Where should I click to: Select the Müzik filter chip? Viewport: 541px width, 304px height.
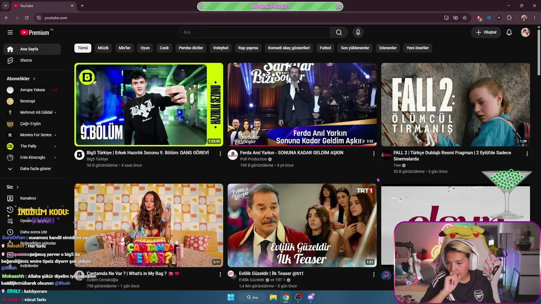(x=103, y=48)
